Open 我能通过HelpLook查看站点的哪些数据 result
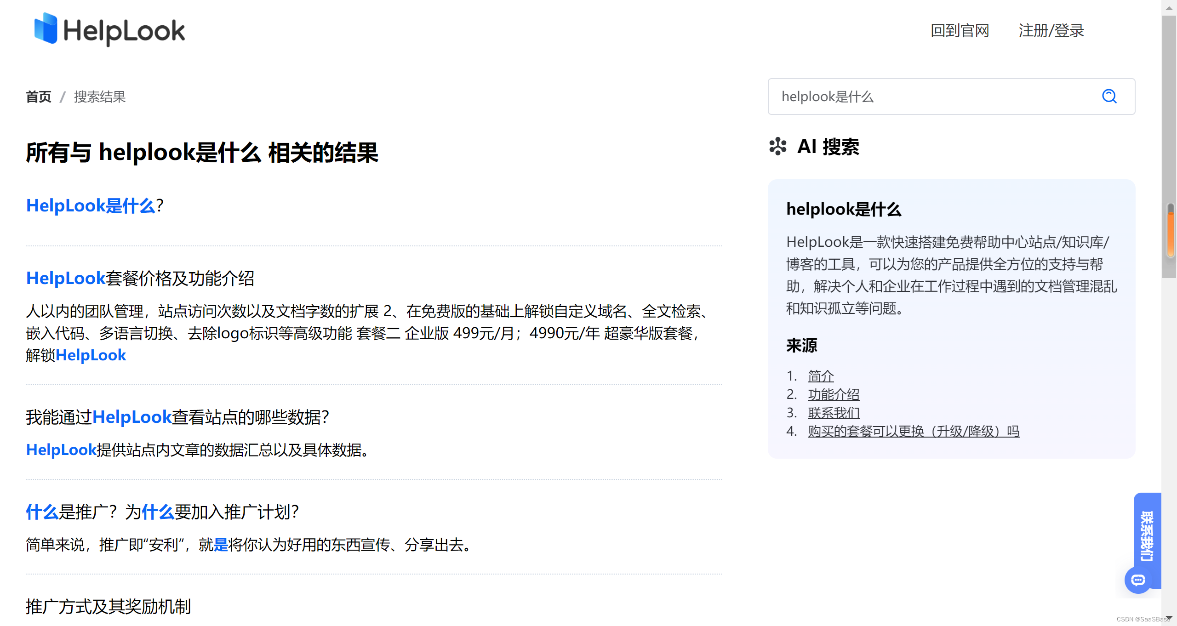The image size is (1177, 626). (177, 417)
